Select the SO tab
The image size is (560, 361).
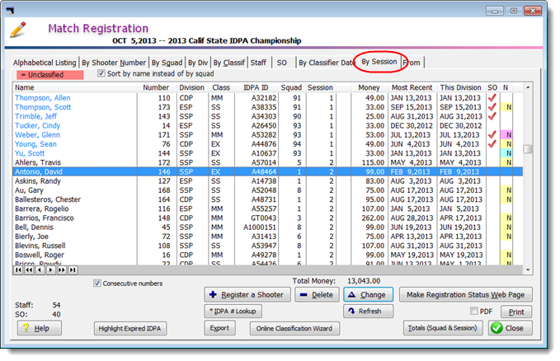point(282,63)
